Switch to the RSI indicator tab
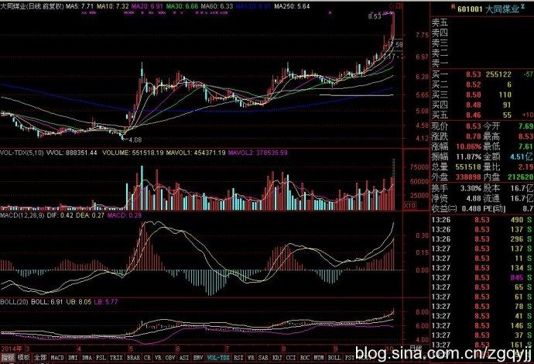The height and width of the screenshot is (364, 534). pyautogui.click(x=238, y=358)
